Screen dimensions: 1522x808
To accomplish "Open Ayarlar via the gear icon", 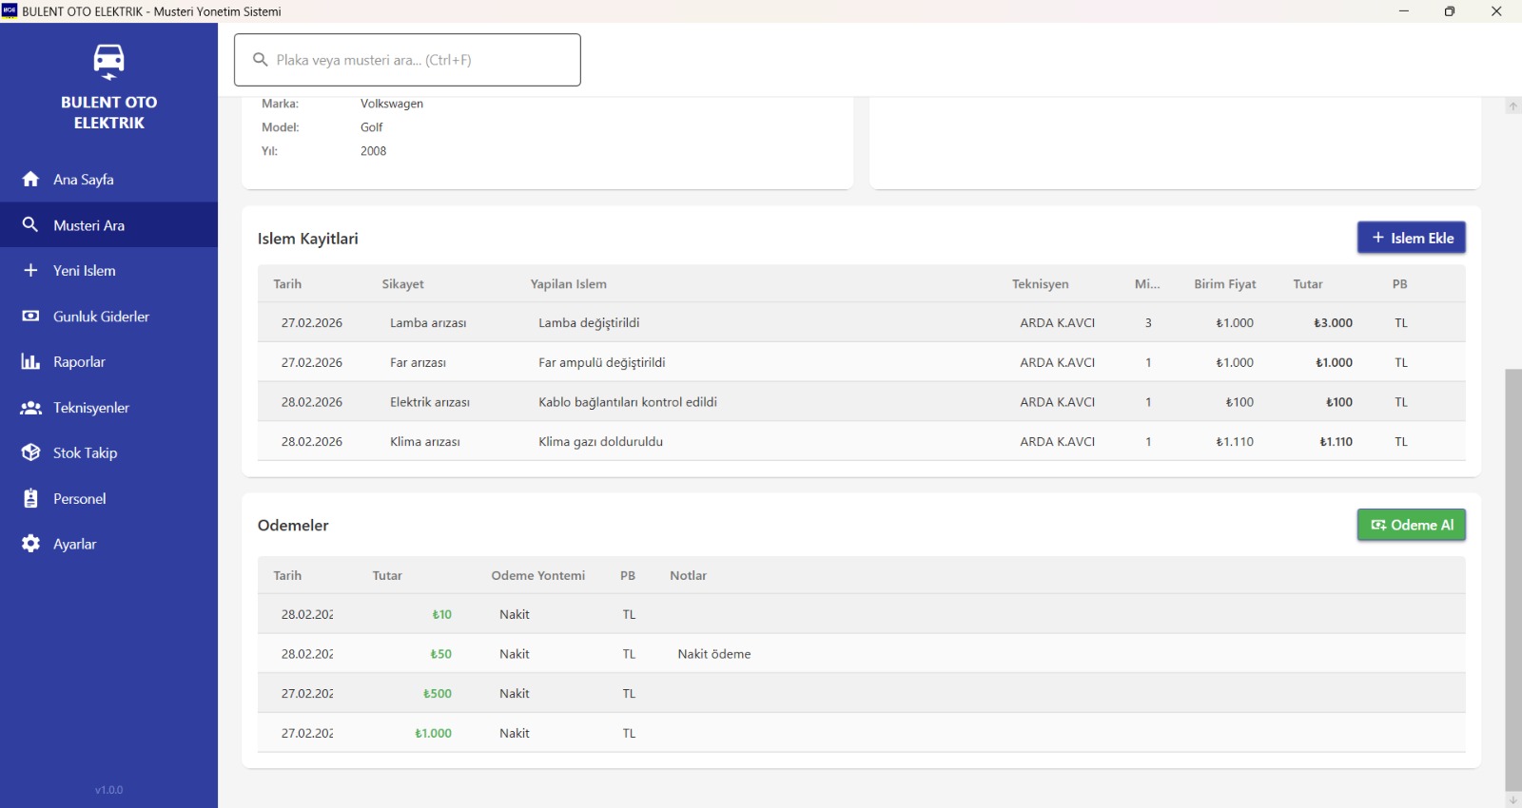I will click(30, 544).
